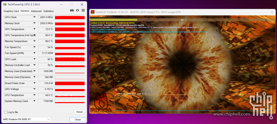Click the GPU-Z screenshot camera icon
The image size is (277, 124).
coord(72,10)
